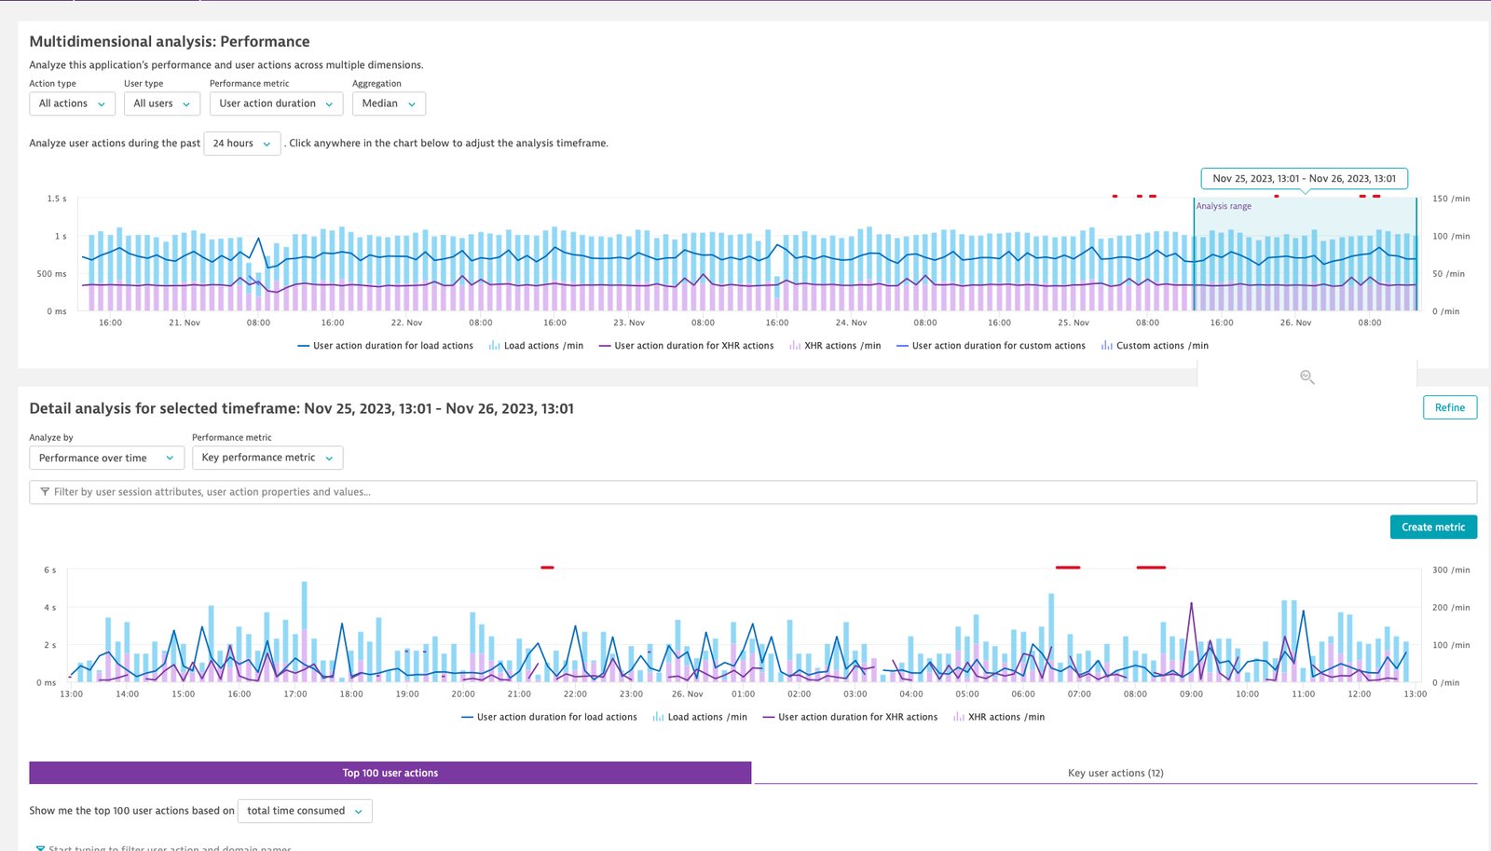Toggle XHR actions /min legend in detail chart
The image size is (1491, 851).
point(999,718)
